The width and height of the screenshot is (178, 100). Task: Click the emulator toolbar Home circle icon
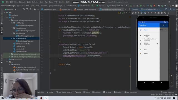[152, 13]
